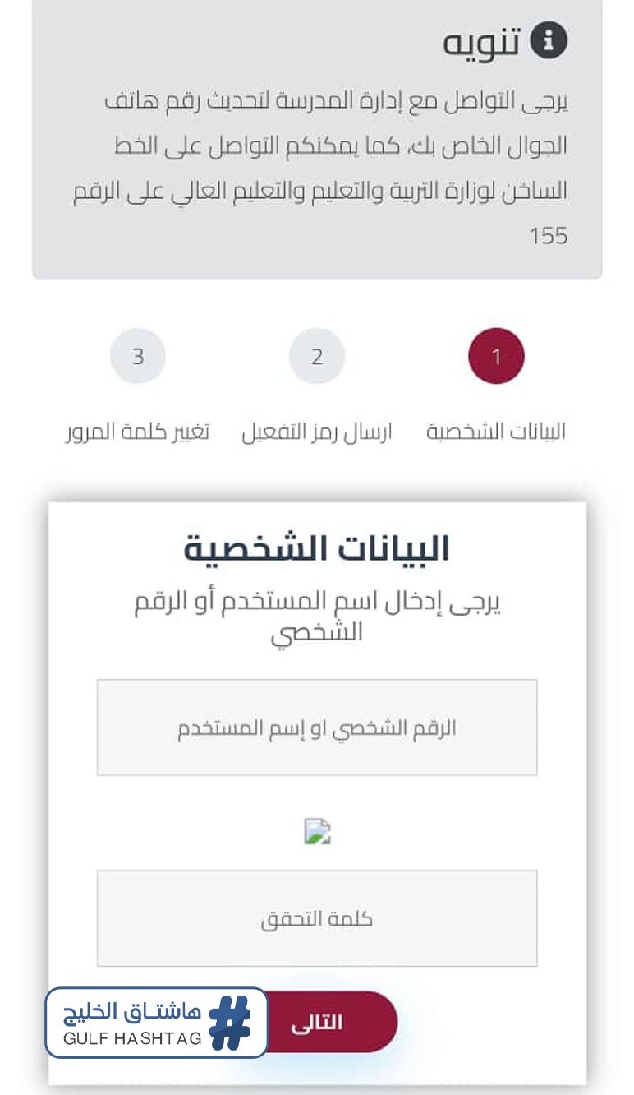Click the bold البيانات الشخصية form heading

coord(317,549)
